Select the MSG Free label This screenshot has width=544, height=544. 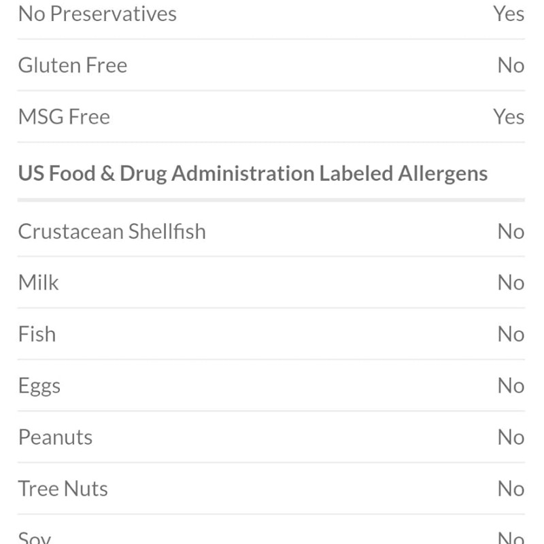(x=64, y=117)
